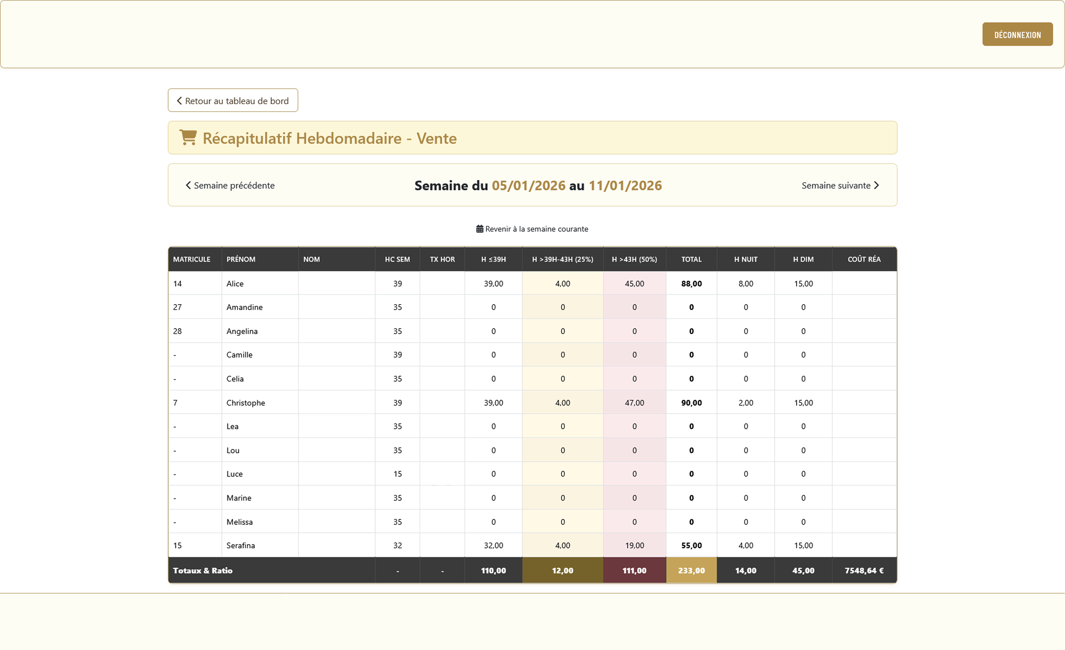The image size is (1065, 650).
Task: Select the name Alice
Action: [x=235, y=283]
